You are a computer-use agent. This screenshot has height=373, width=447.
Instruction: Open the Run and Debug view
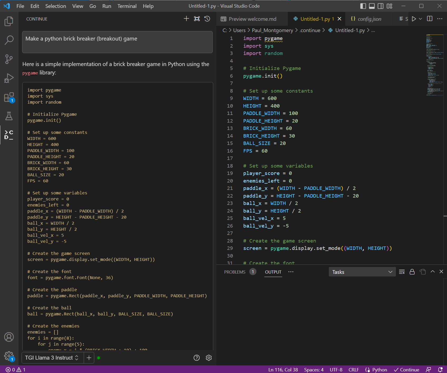pos(9,78)
